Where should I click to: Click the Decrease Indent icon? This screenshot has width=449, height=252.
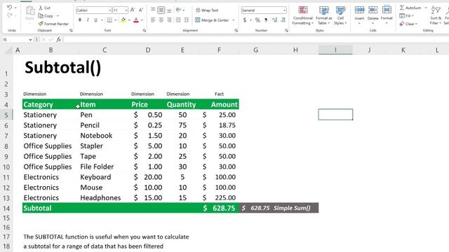click(178, 20)
